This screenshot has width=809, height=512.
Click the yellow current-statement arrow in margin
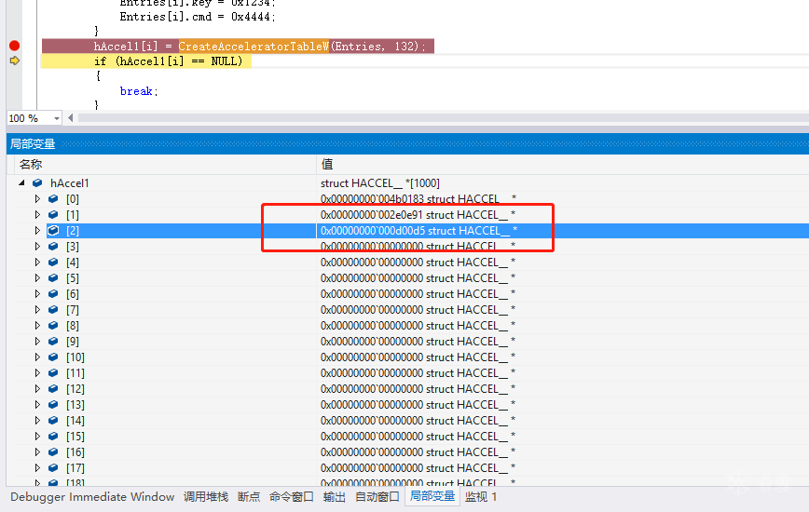tap(15, 61)
